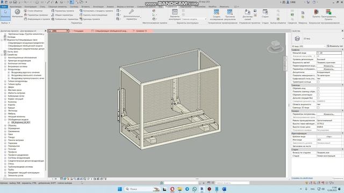Open Стили объектов object styles
Viewport: 344px width, 193px height.
(33, 11)
